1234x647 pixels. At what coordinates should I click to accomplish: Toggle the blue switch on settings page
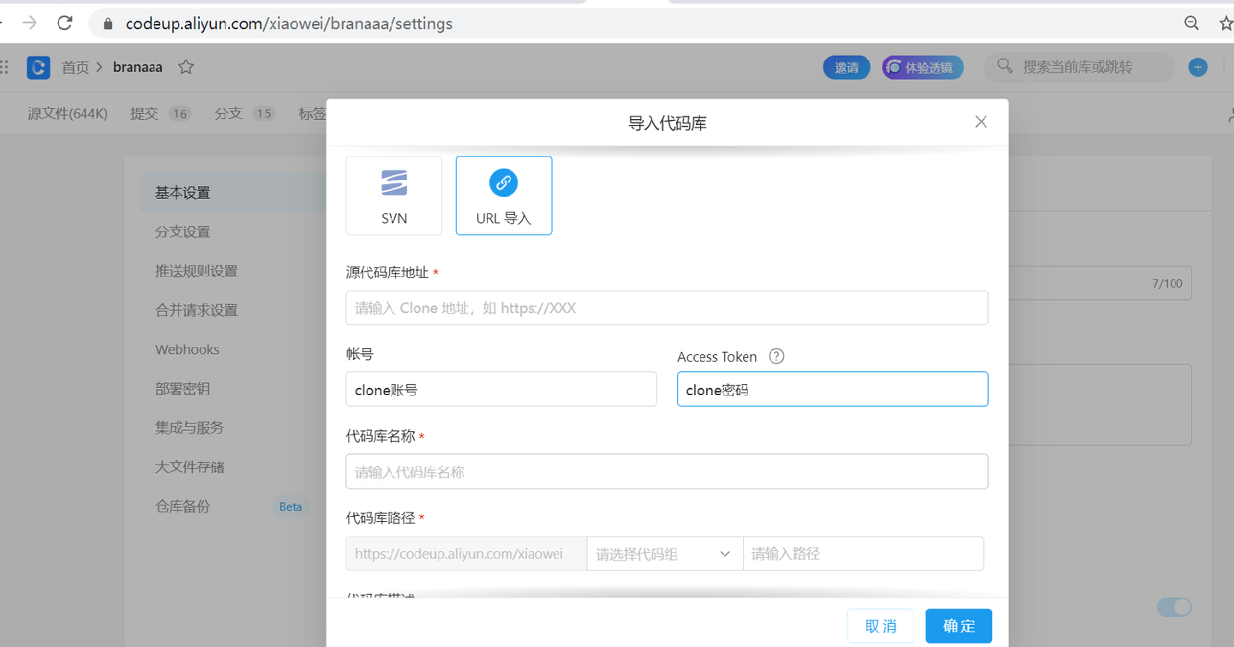(1174, 608)
